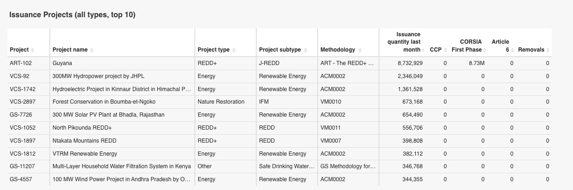Click Project name sort arrows
The width and height of the screenshot is (573, 190).
pos(92,50)
